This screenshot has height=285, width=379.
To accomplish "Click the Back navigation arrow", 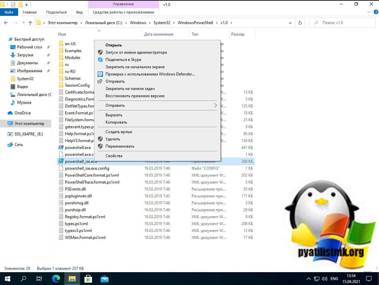I will [6, 23].
